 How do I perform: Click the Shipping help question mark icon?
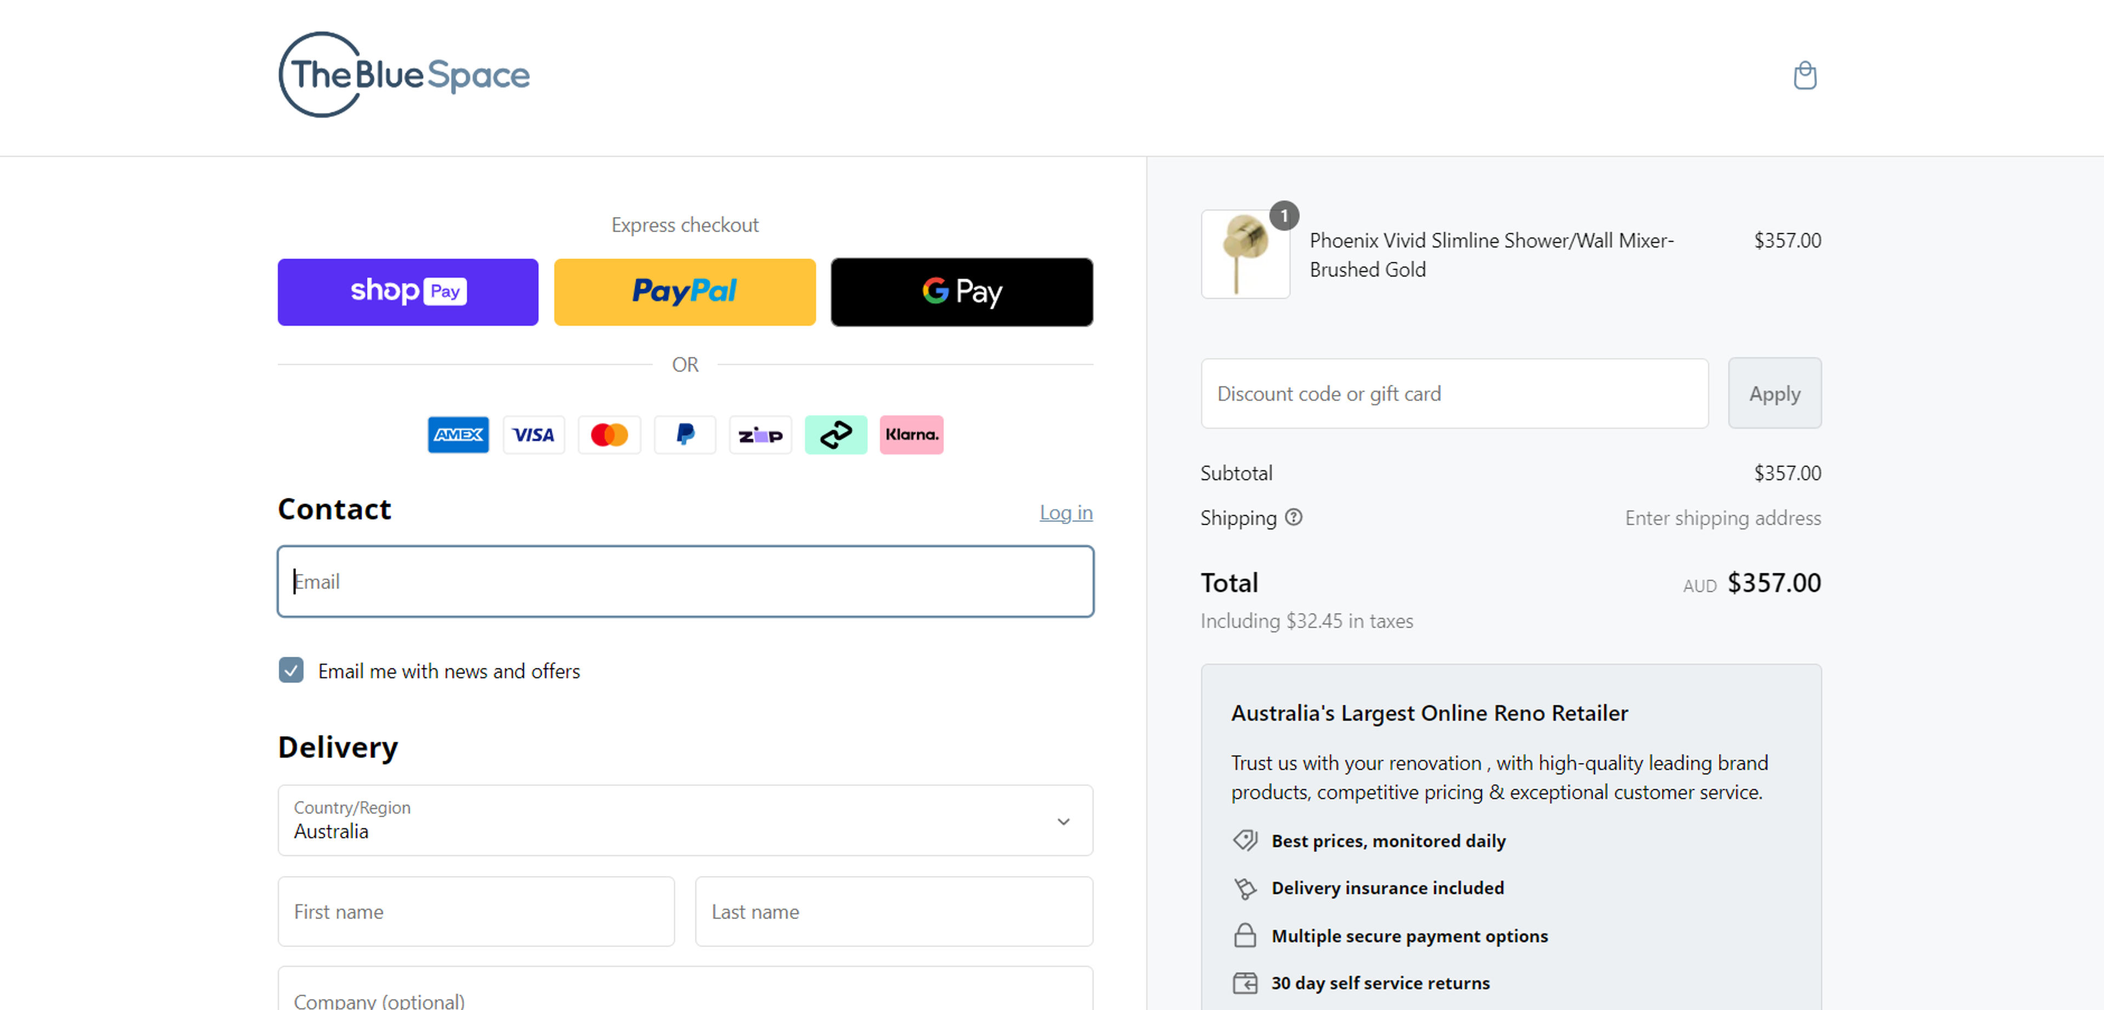tap(1293, 517)
